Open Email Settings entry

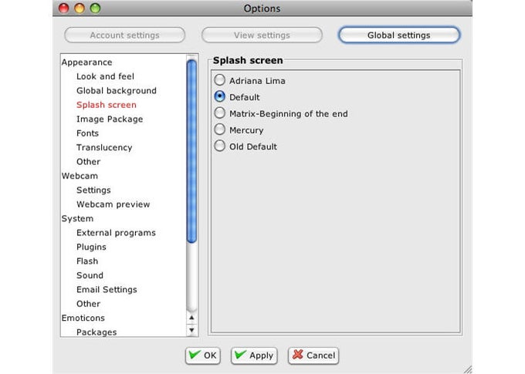(107, 290)
